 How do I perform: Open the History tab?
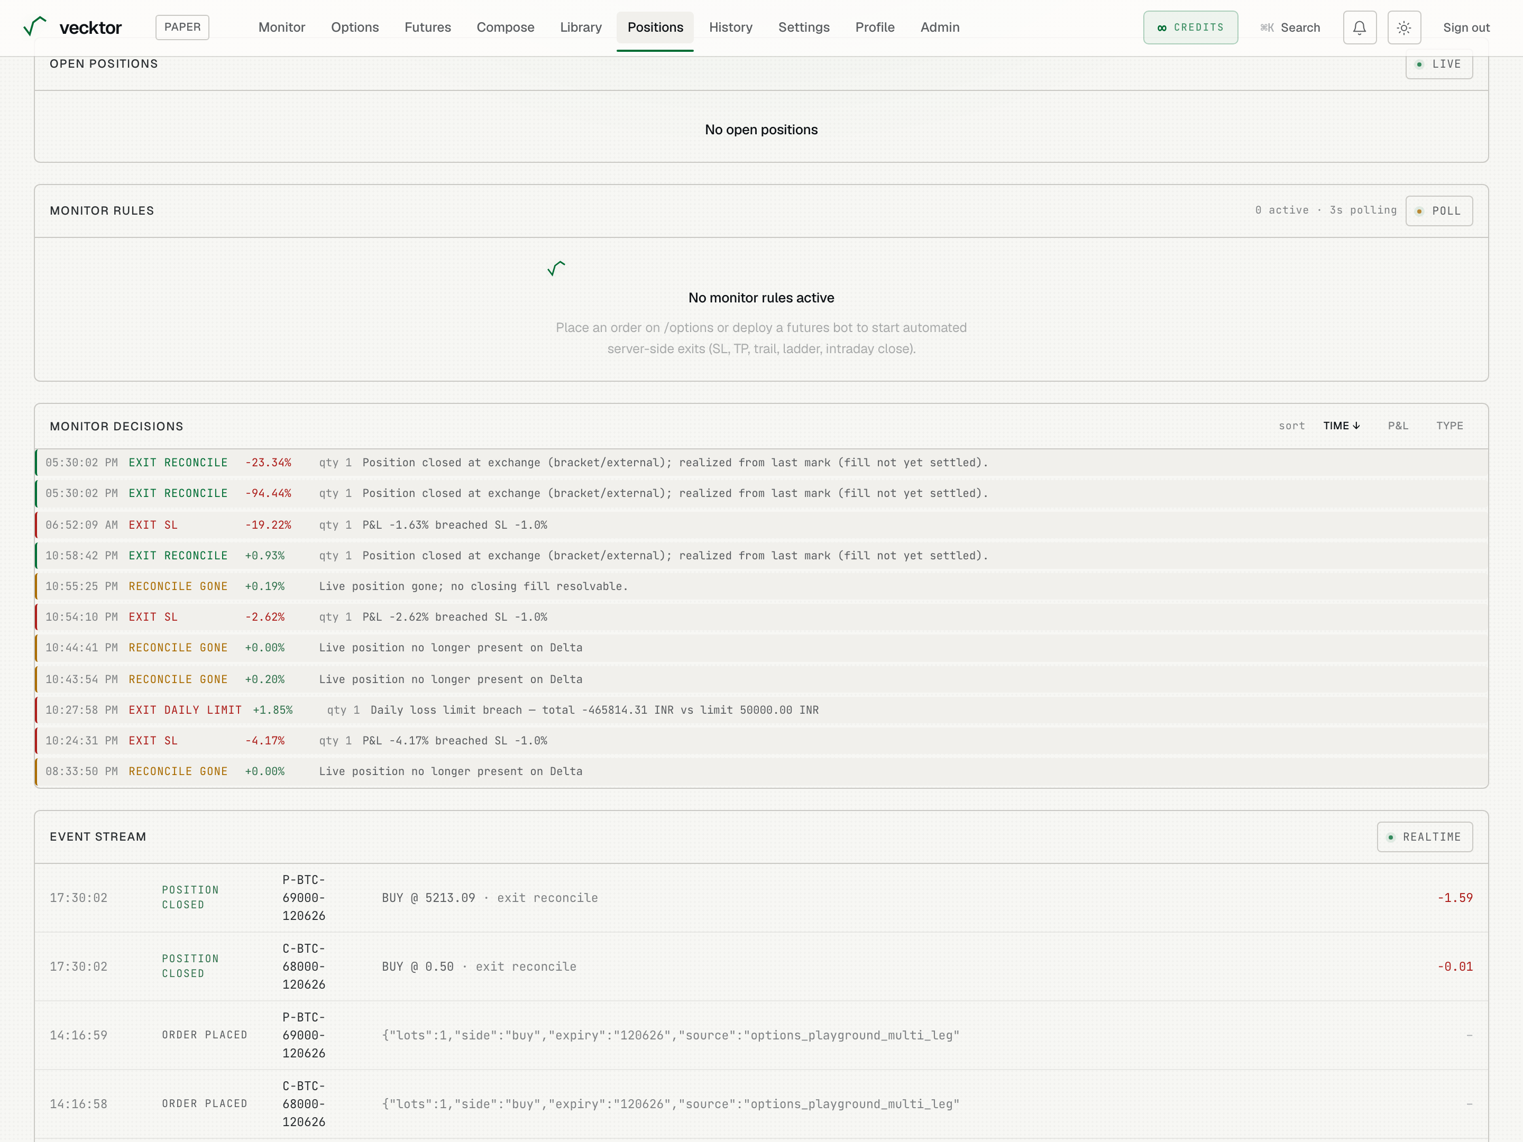pyautogui.click(x=730, y=27)
